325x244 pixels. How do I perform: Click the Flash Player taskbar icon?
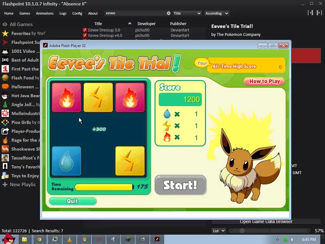(x=157, y=240)
